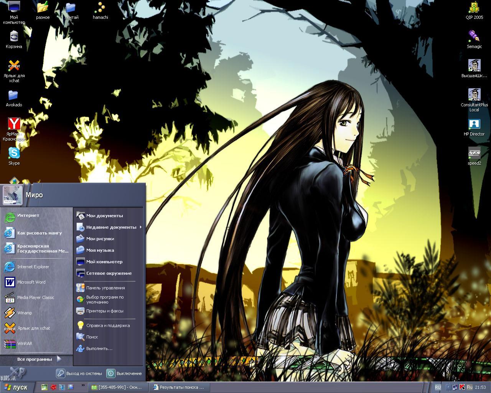The height and width of the screenshot is (393, 491).
Task: Open pinned Красноярская Государственная Ме... entry
Action: tap(36, 248)
